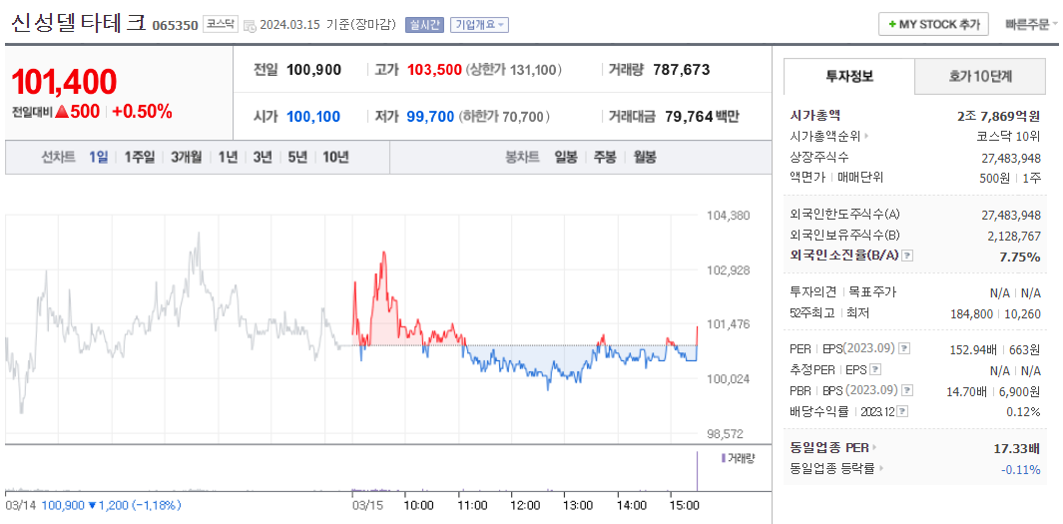Click the 03/14 closing summary 100,900
Image resolution: width=1063 pixels, height=524 pixels.
[x=63, y=505]
